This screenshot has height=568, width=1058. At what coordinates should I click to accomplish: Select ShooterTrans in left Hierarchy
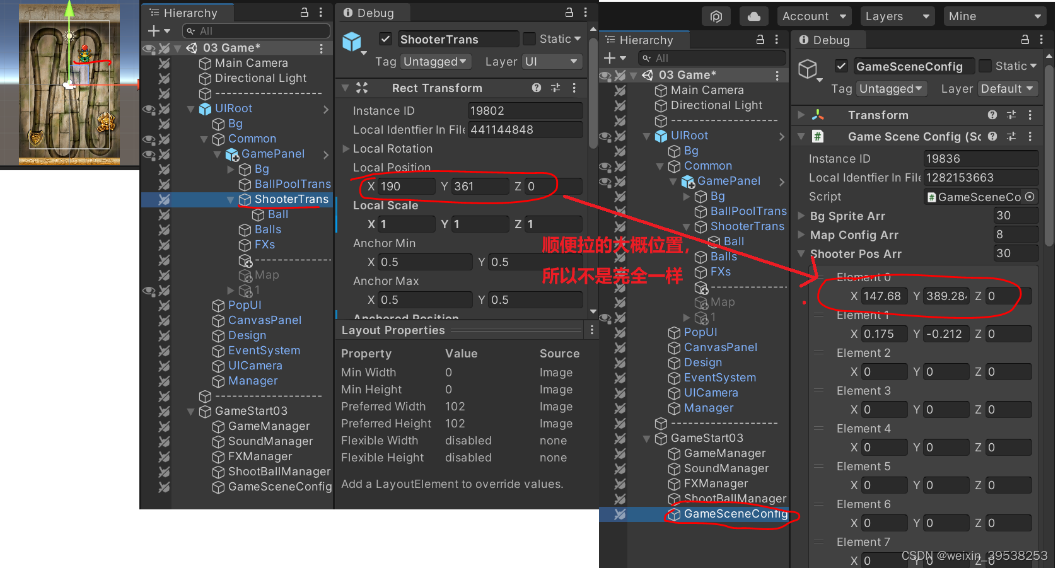point(291,199)
